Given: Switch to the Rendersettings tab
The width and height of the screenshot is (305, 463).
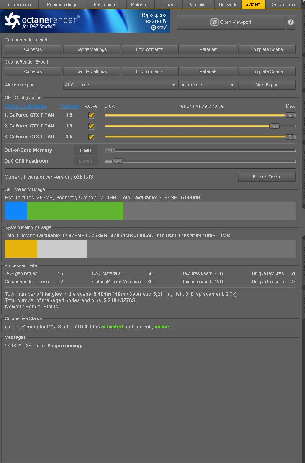Looking at the screenshot, I should [62, 5].
